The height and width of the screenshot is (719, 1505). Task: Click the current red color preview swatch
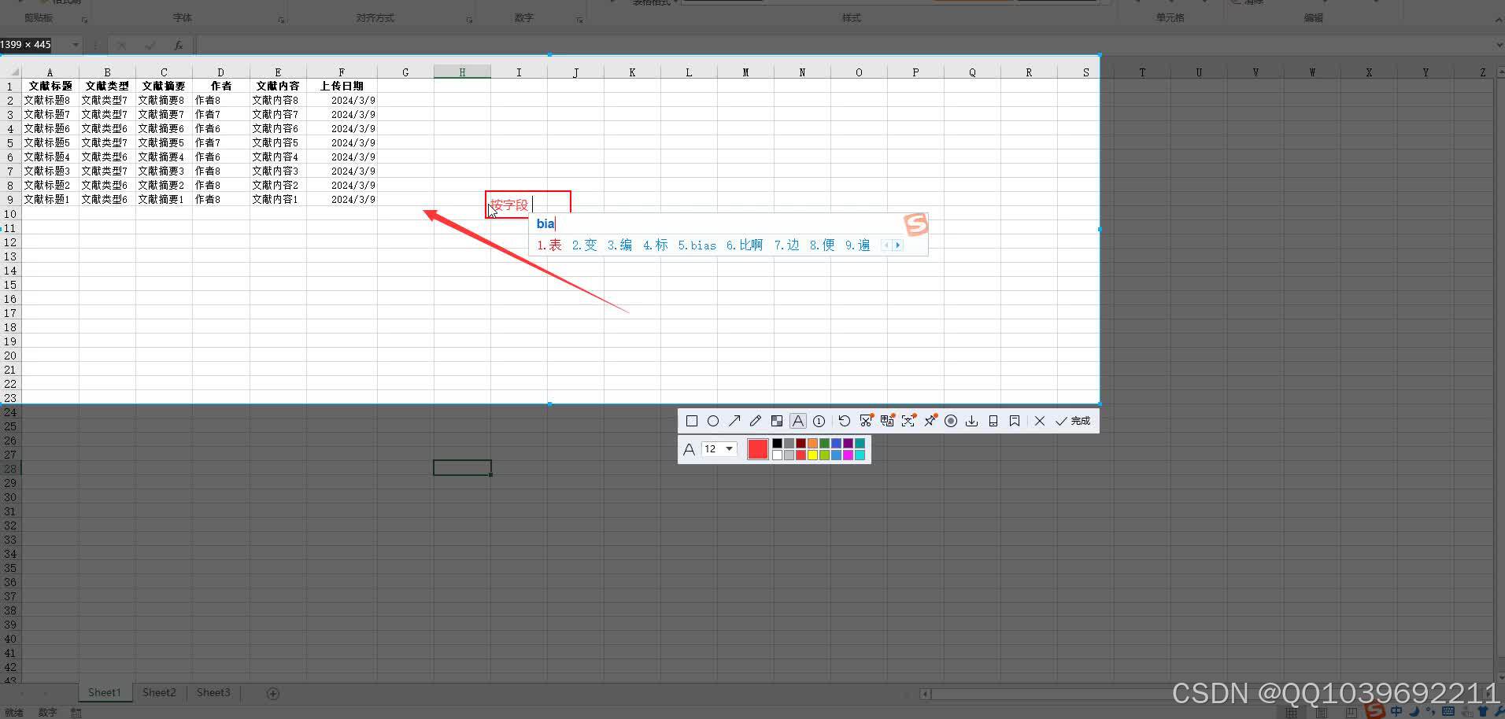[x=757, y=449]
